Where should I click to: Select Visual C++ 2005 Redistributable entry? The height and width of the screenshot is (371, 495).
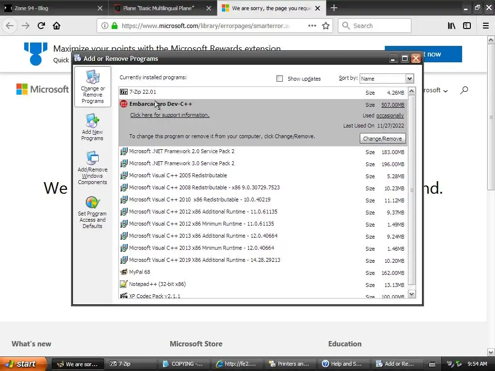click(x=263, y=176)
